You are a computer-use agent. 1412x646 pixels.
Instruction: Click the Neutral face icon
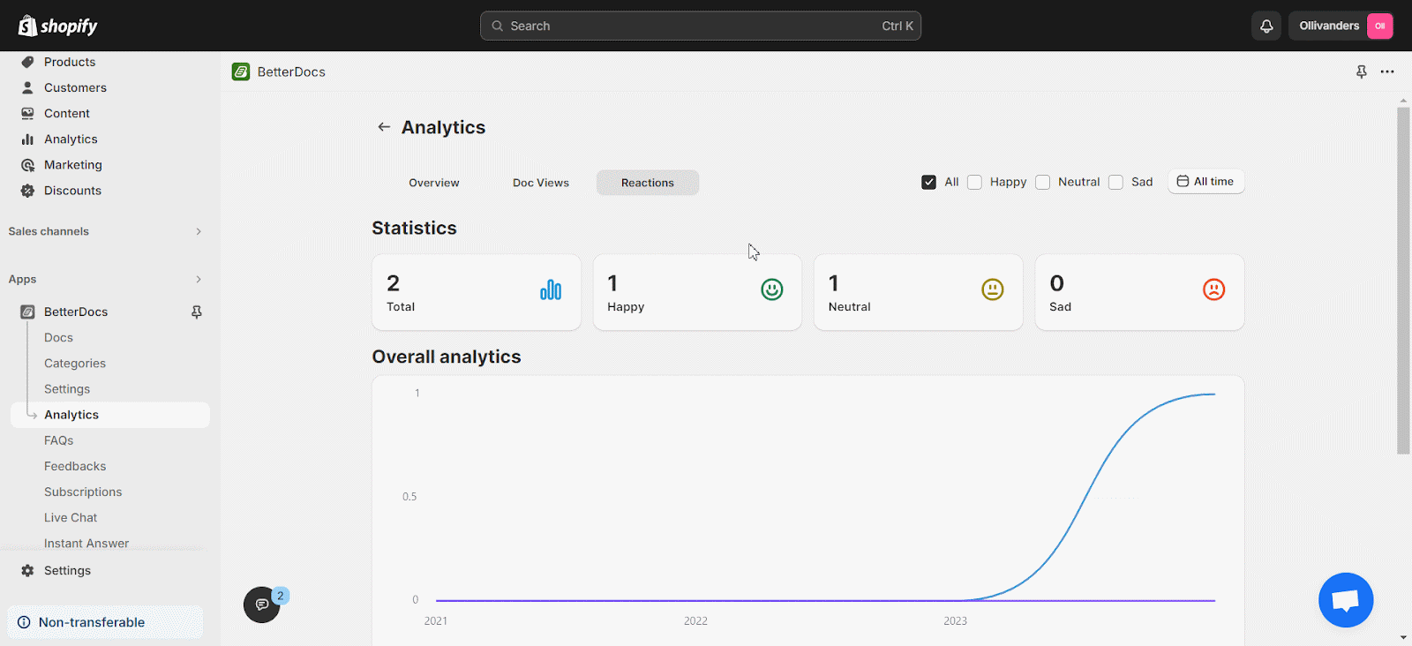(993, 289)
